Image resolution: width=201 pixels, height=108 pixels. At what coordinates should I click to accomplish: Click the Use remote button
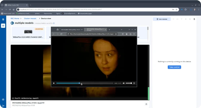pyautogui.click(x=162, y=19)
